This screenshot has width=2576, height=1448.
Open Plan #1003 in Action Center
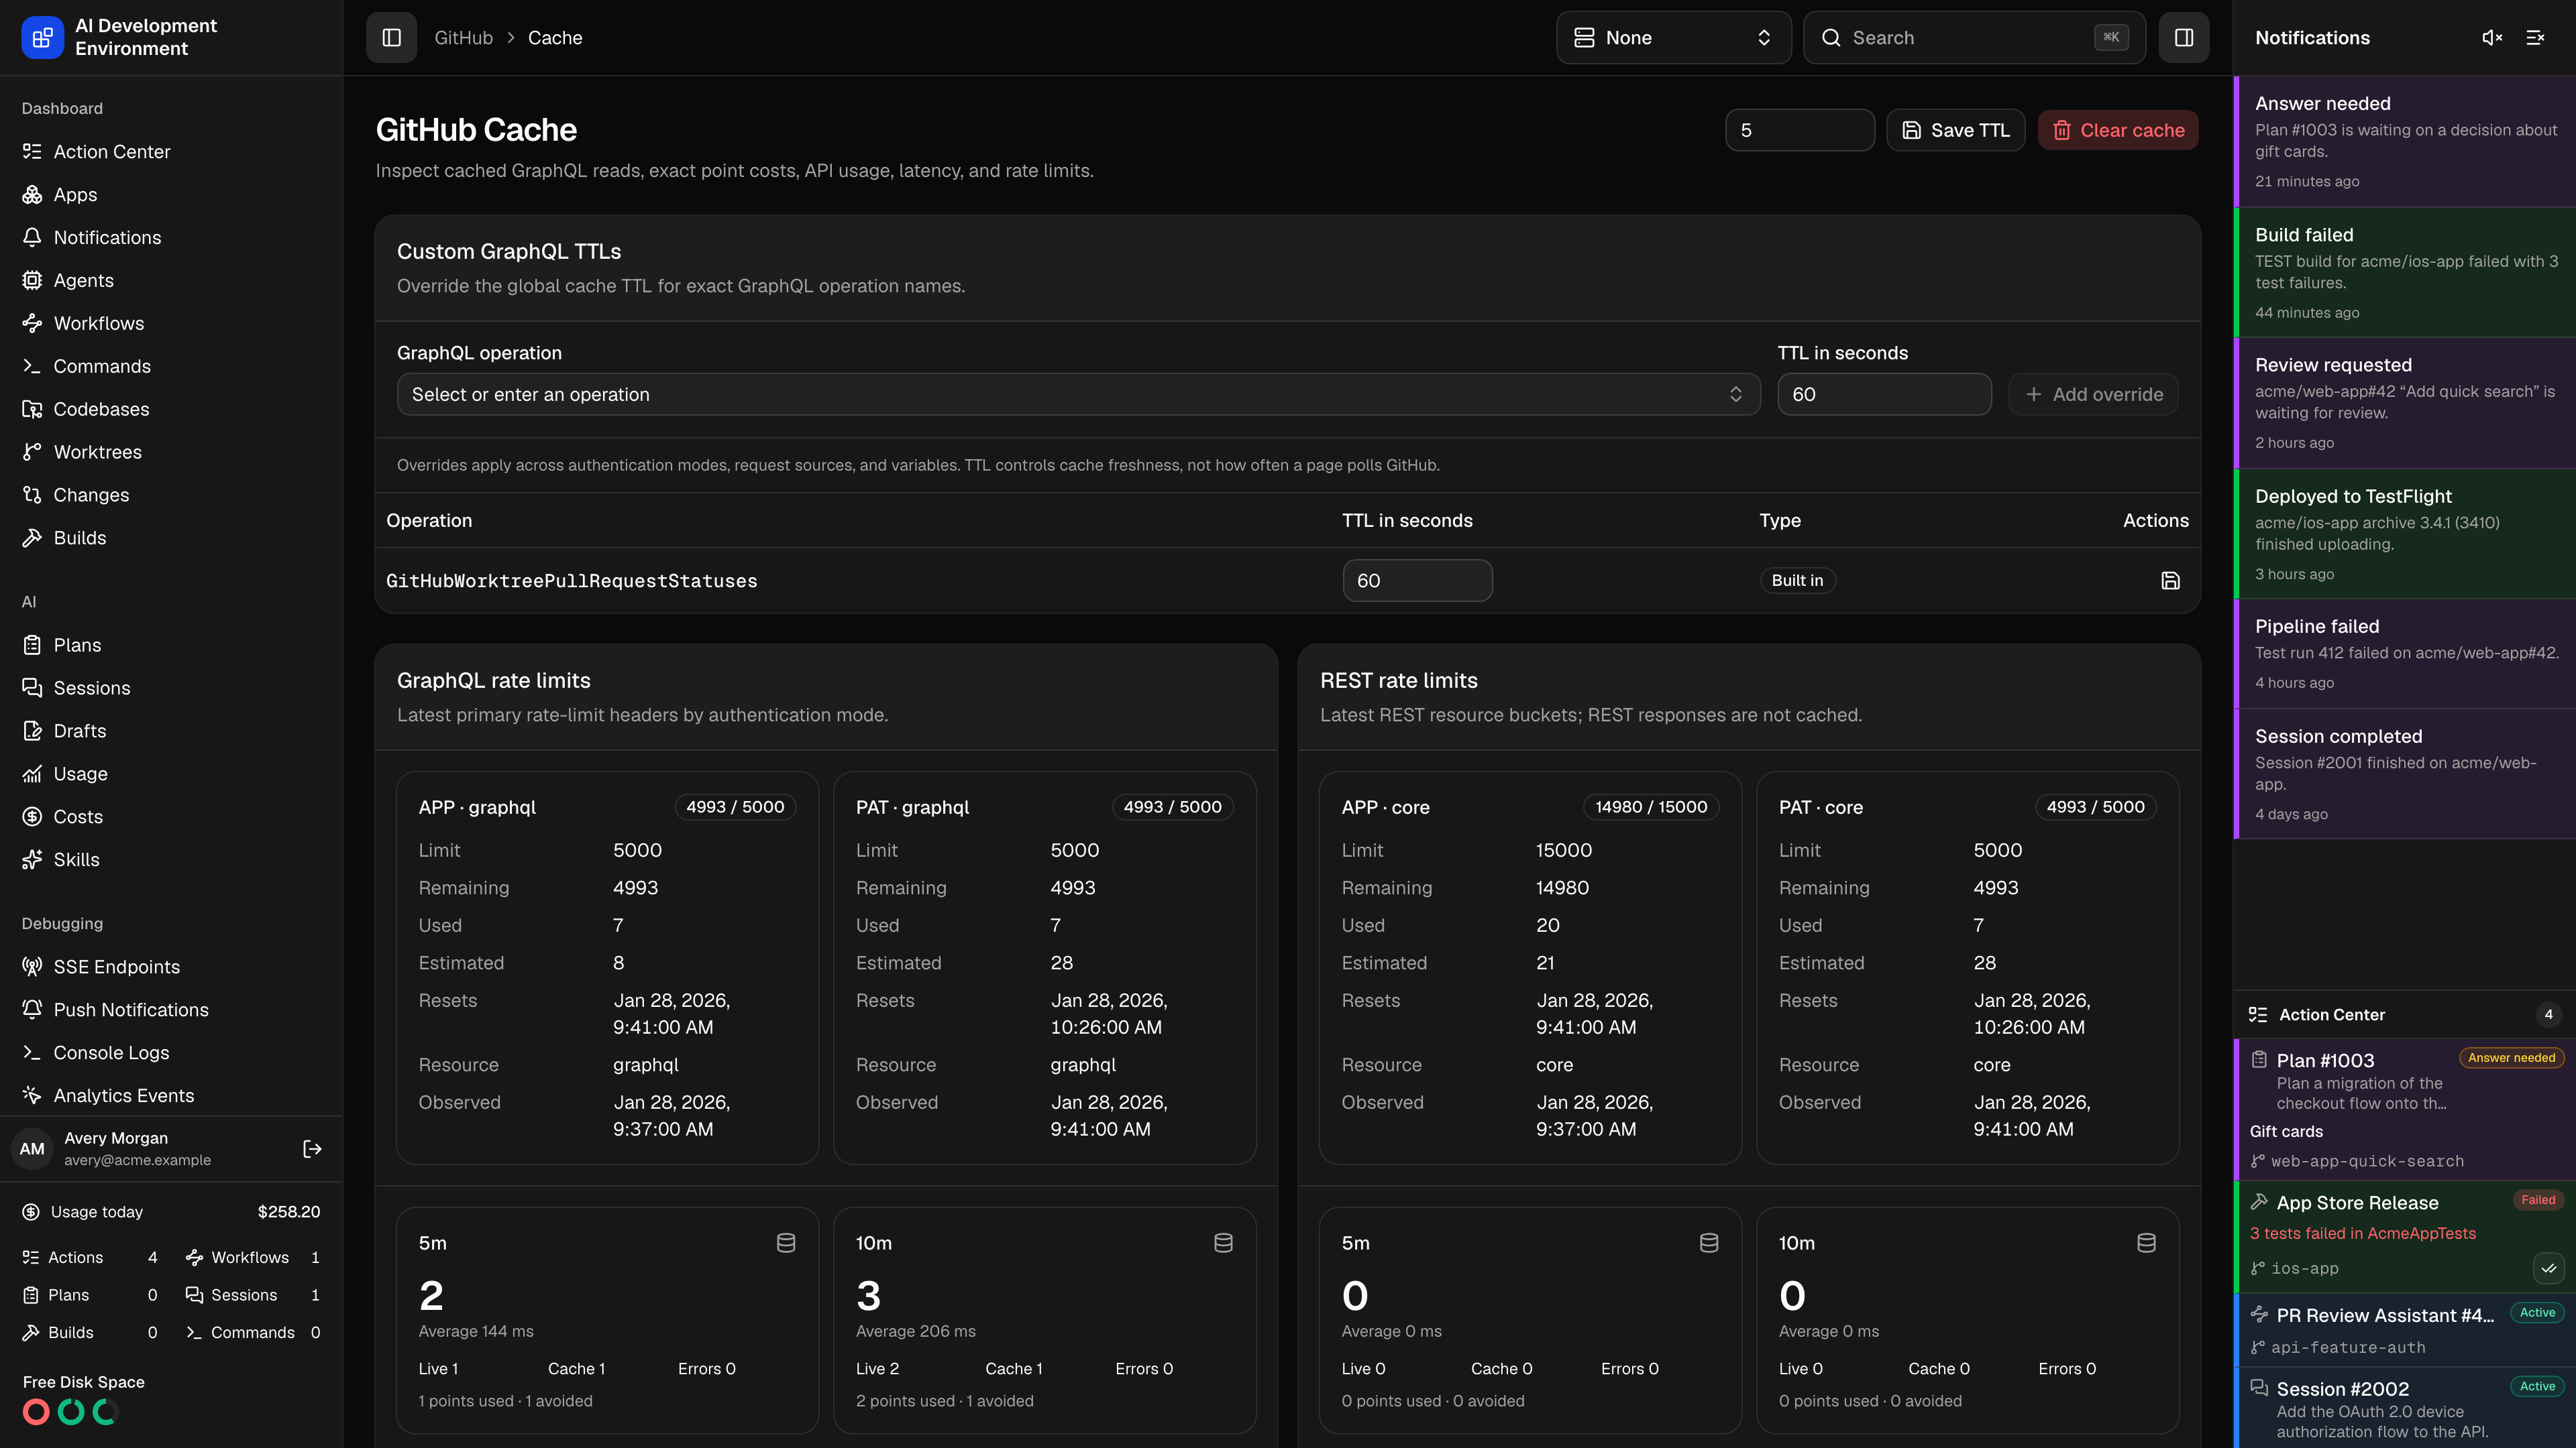pyautogui.click(x=2405, y=1109)
